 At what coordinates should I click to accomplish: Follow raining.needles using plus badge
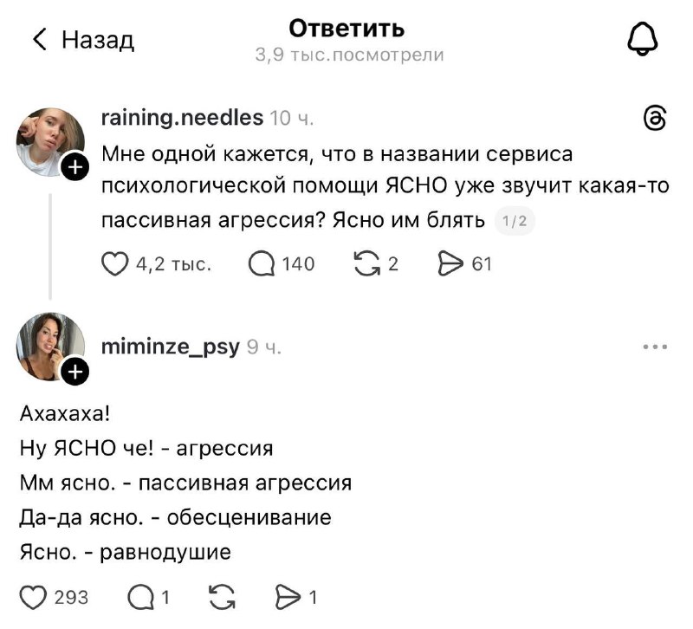pyautogui.click(x=75, y=167)
